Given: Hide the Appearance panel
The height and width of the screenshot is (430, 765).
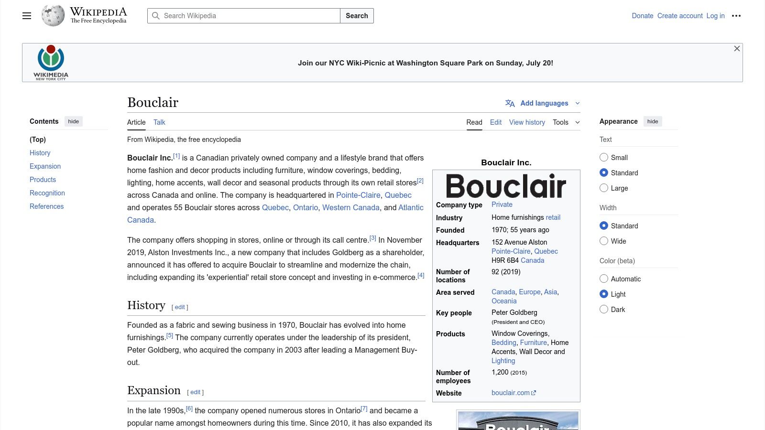Looking at the screenshot, I should pos(653,121).
